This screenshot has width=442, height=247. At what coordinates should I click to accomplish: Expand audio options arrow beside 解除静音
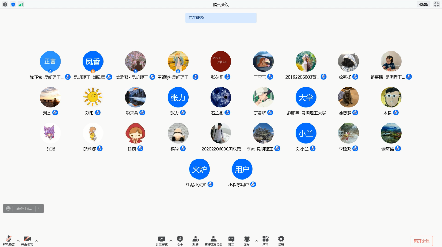[18, 240]
